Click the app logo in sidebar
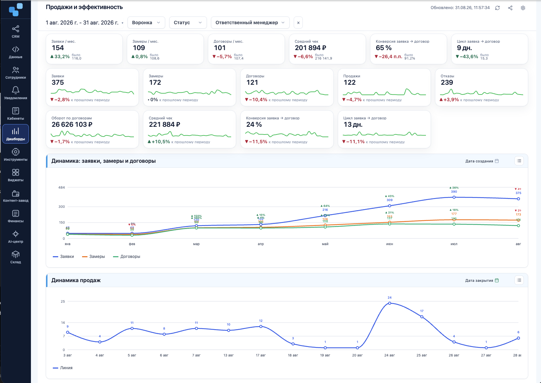541x383 pixels. click(x=15, y=9)
